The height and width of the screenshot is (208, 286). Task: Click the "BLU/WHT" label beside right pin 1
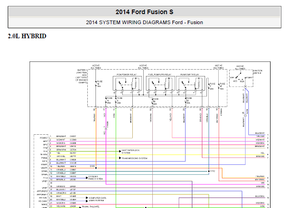pyautogui.click(x=260, y=133)
